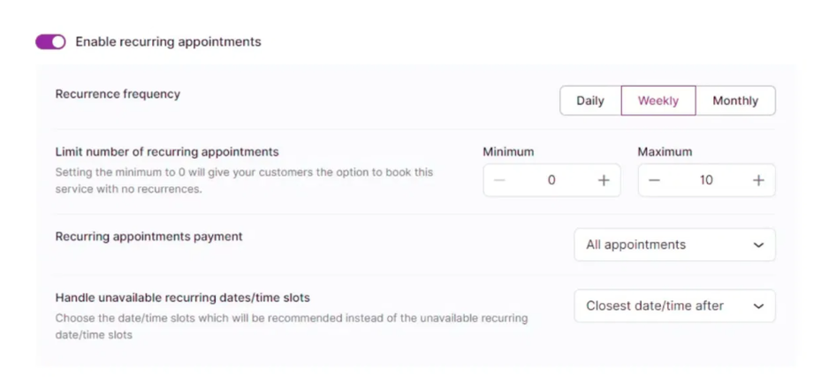Click the 'Handle unavailable recurring dates/time slots' heading
813x378 pixels.
[182, 298]
